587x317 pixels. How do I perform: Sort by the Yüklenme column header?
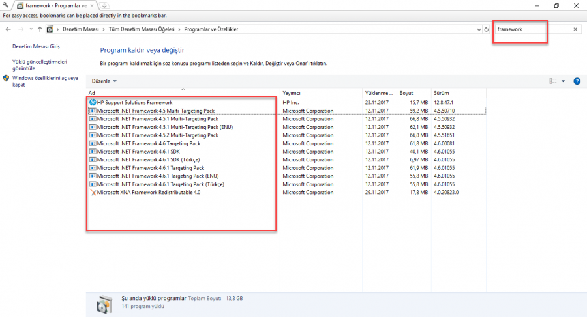[x=379, y=93]
